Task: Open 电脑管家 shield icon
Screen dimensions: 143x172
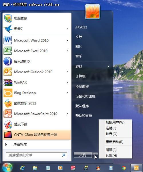Action: pos(8,18)
